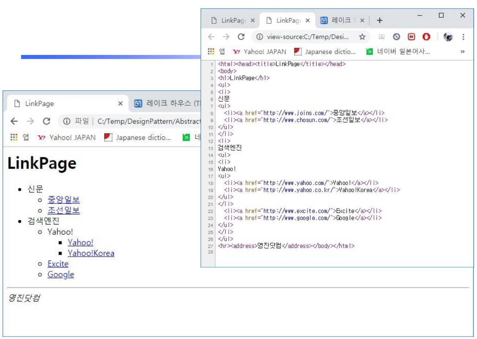Image resolution: width=477 pixels, height=339 pixels.
Task: Open new tab with plus button
Action: point(379,21)
